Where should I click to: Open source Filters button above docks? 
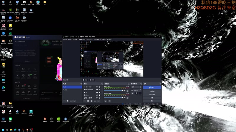point(92,80)
